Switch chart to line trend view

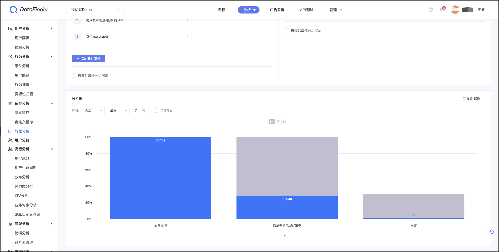(285, 122)
